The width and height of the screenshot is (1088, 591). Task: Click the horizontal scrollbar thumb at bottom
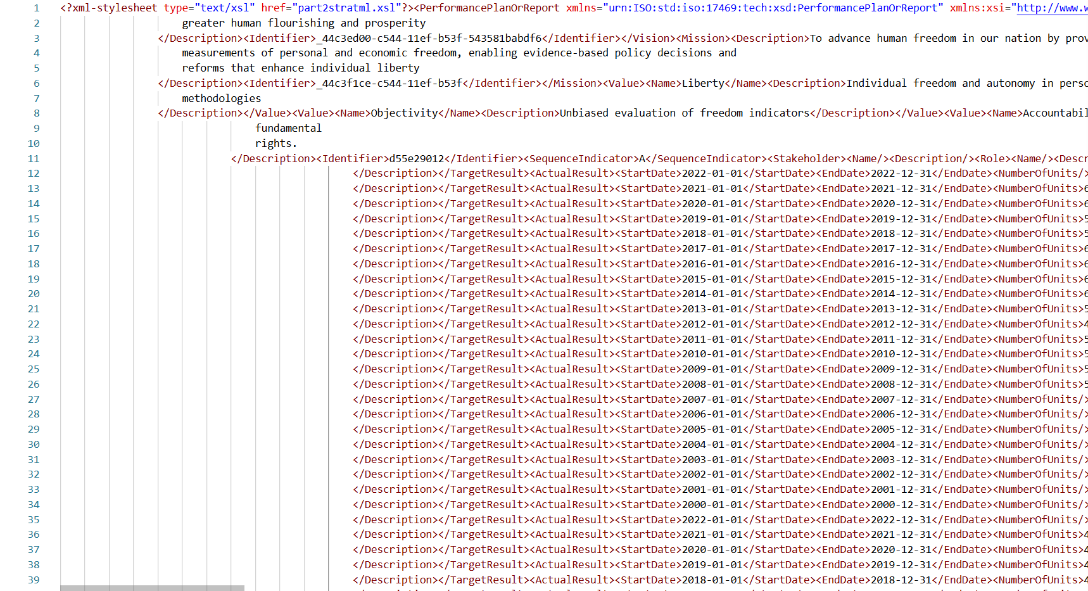(x=152, y=588)
